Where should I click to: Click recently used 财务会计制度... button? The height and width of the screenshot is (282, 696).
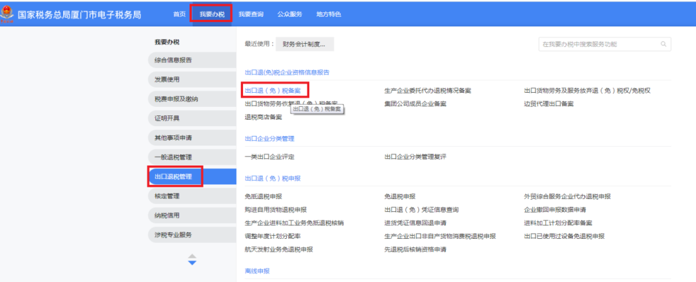[304, 44]
